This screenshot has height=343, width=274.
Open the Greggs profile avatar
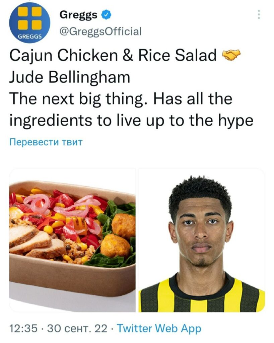pyautogui.click(x=29, y=23)
